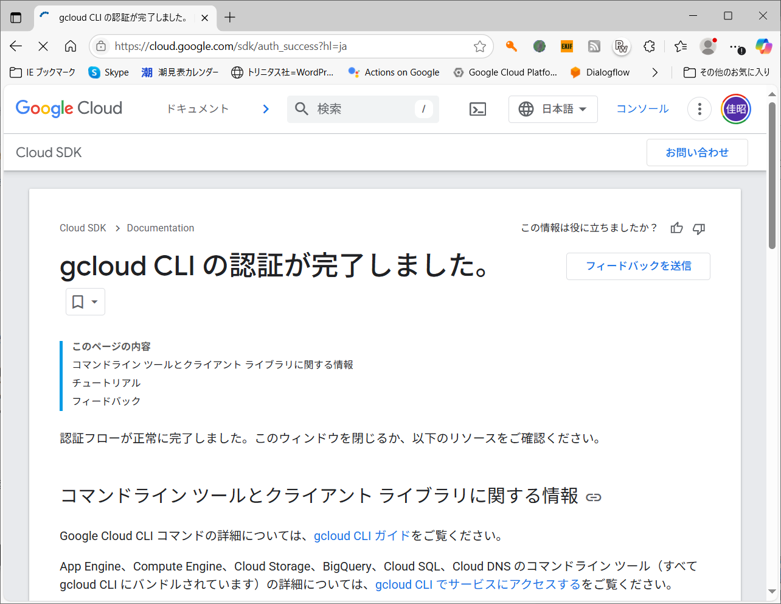
Task: Copy section link beside the command-line tools heading
Action: pos(594,497)
